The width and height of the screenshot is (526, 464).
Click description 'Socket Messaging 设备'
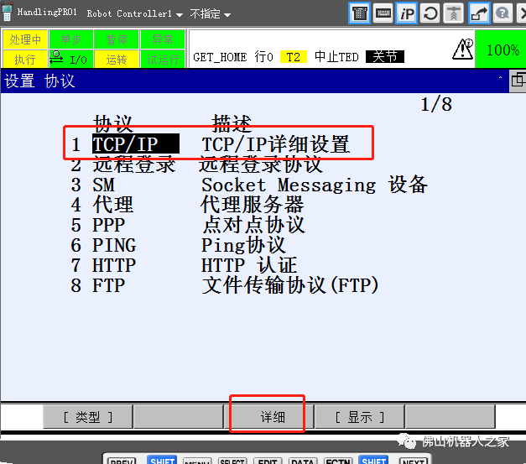(x=315, y=185)
